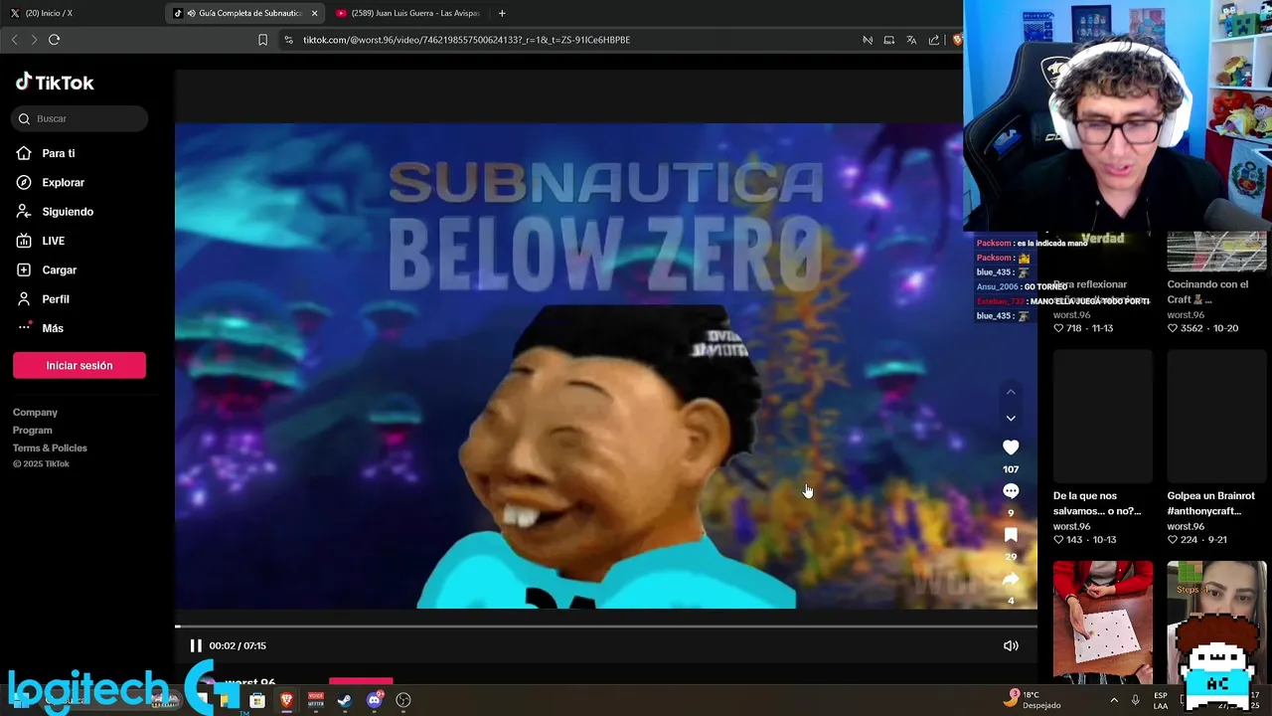
Task: Click the microphone tray icon
Action: click(x=1135, y=700)
